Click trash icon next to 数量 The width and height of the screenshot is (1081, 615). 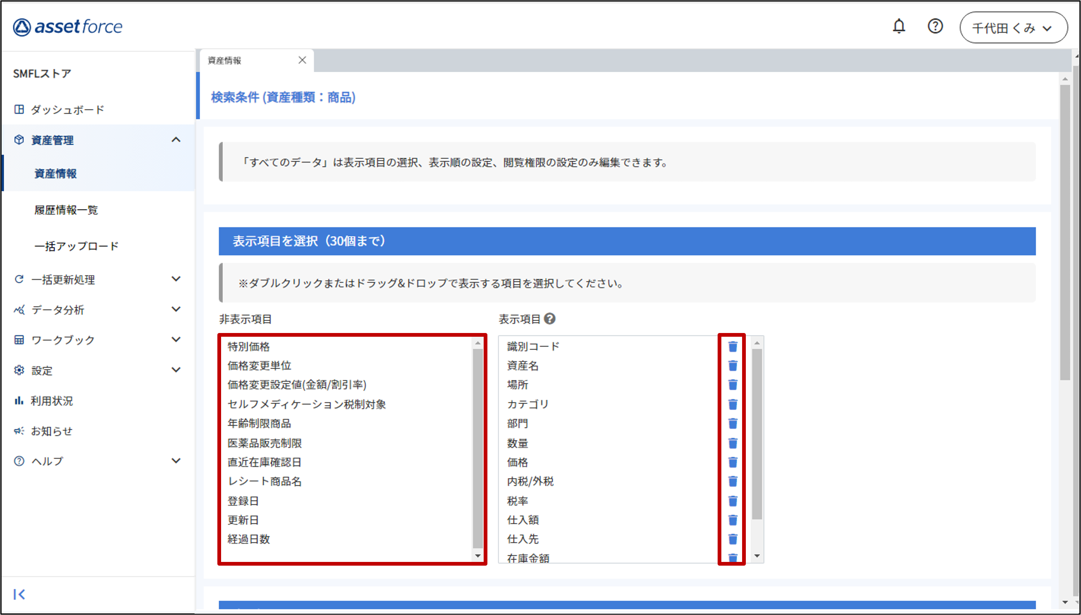(x=733, y=443)
